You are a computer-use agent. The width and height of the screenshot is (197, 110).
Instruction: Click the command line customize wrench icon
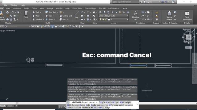point(65,107)
